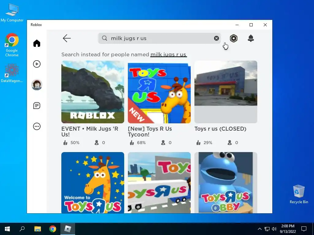Open Chrome from the taskbar

pos(53,229)
